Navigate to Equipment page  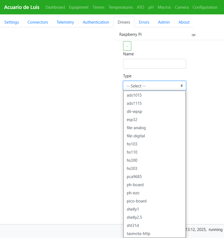point(79,7)
